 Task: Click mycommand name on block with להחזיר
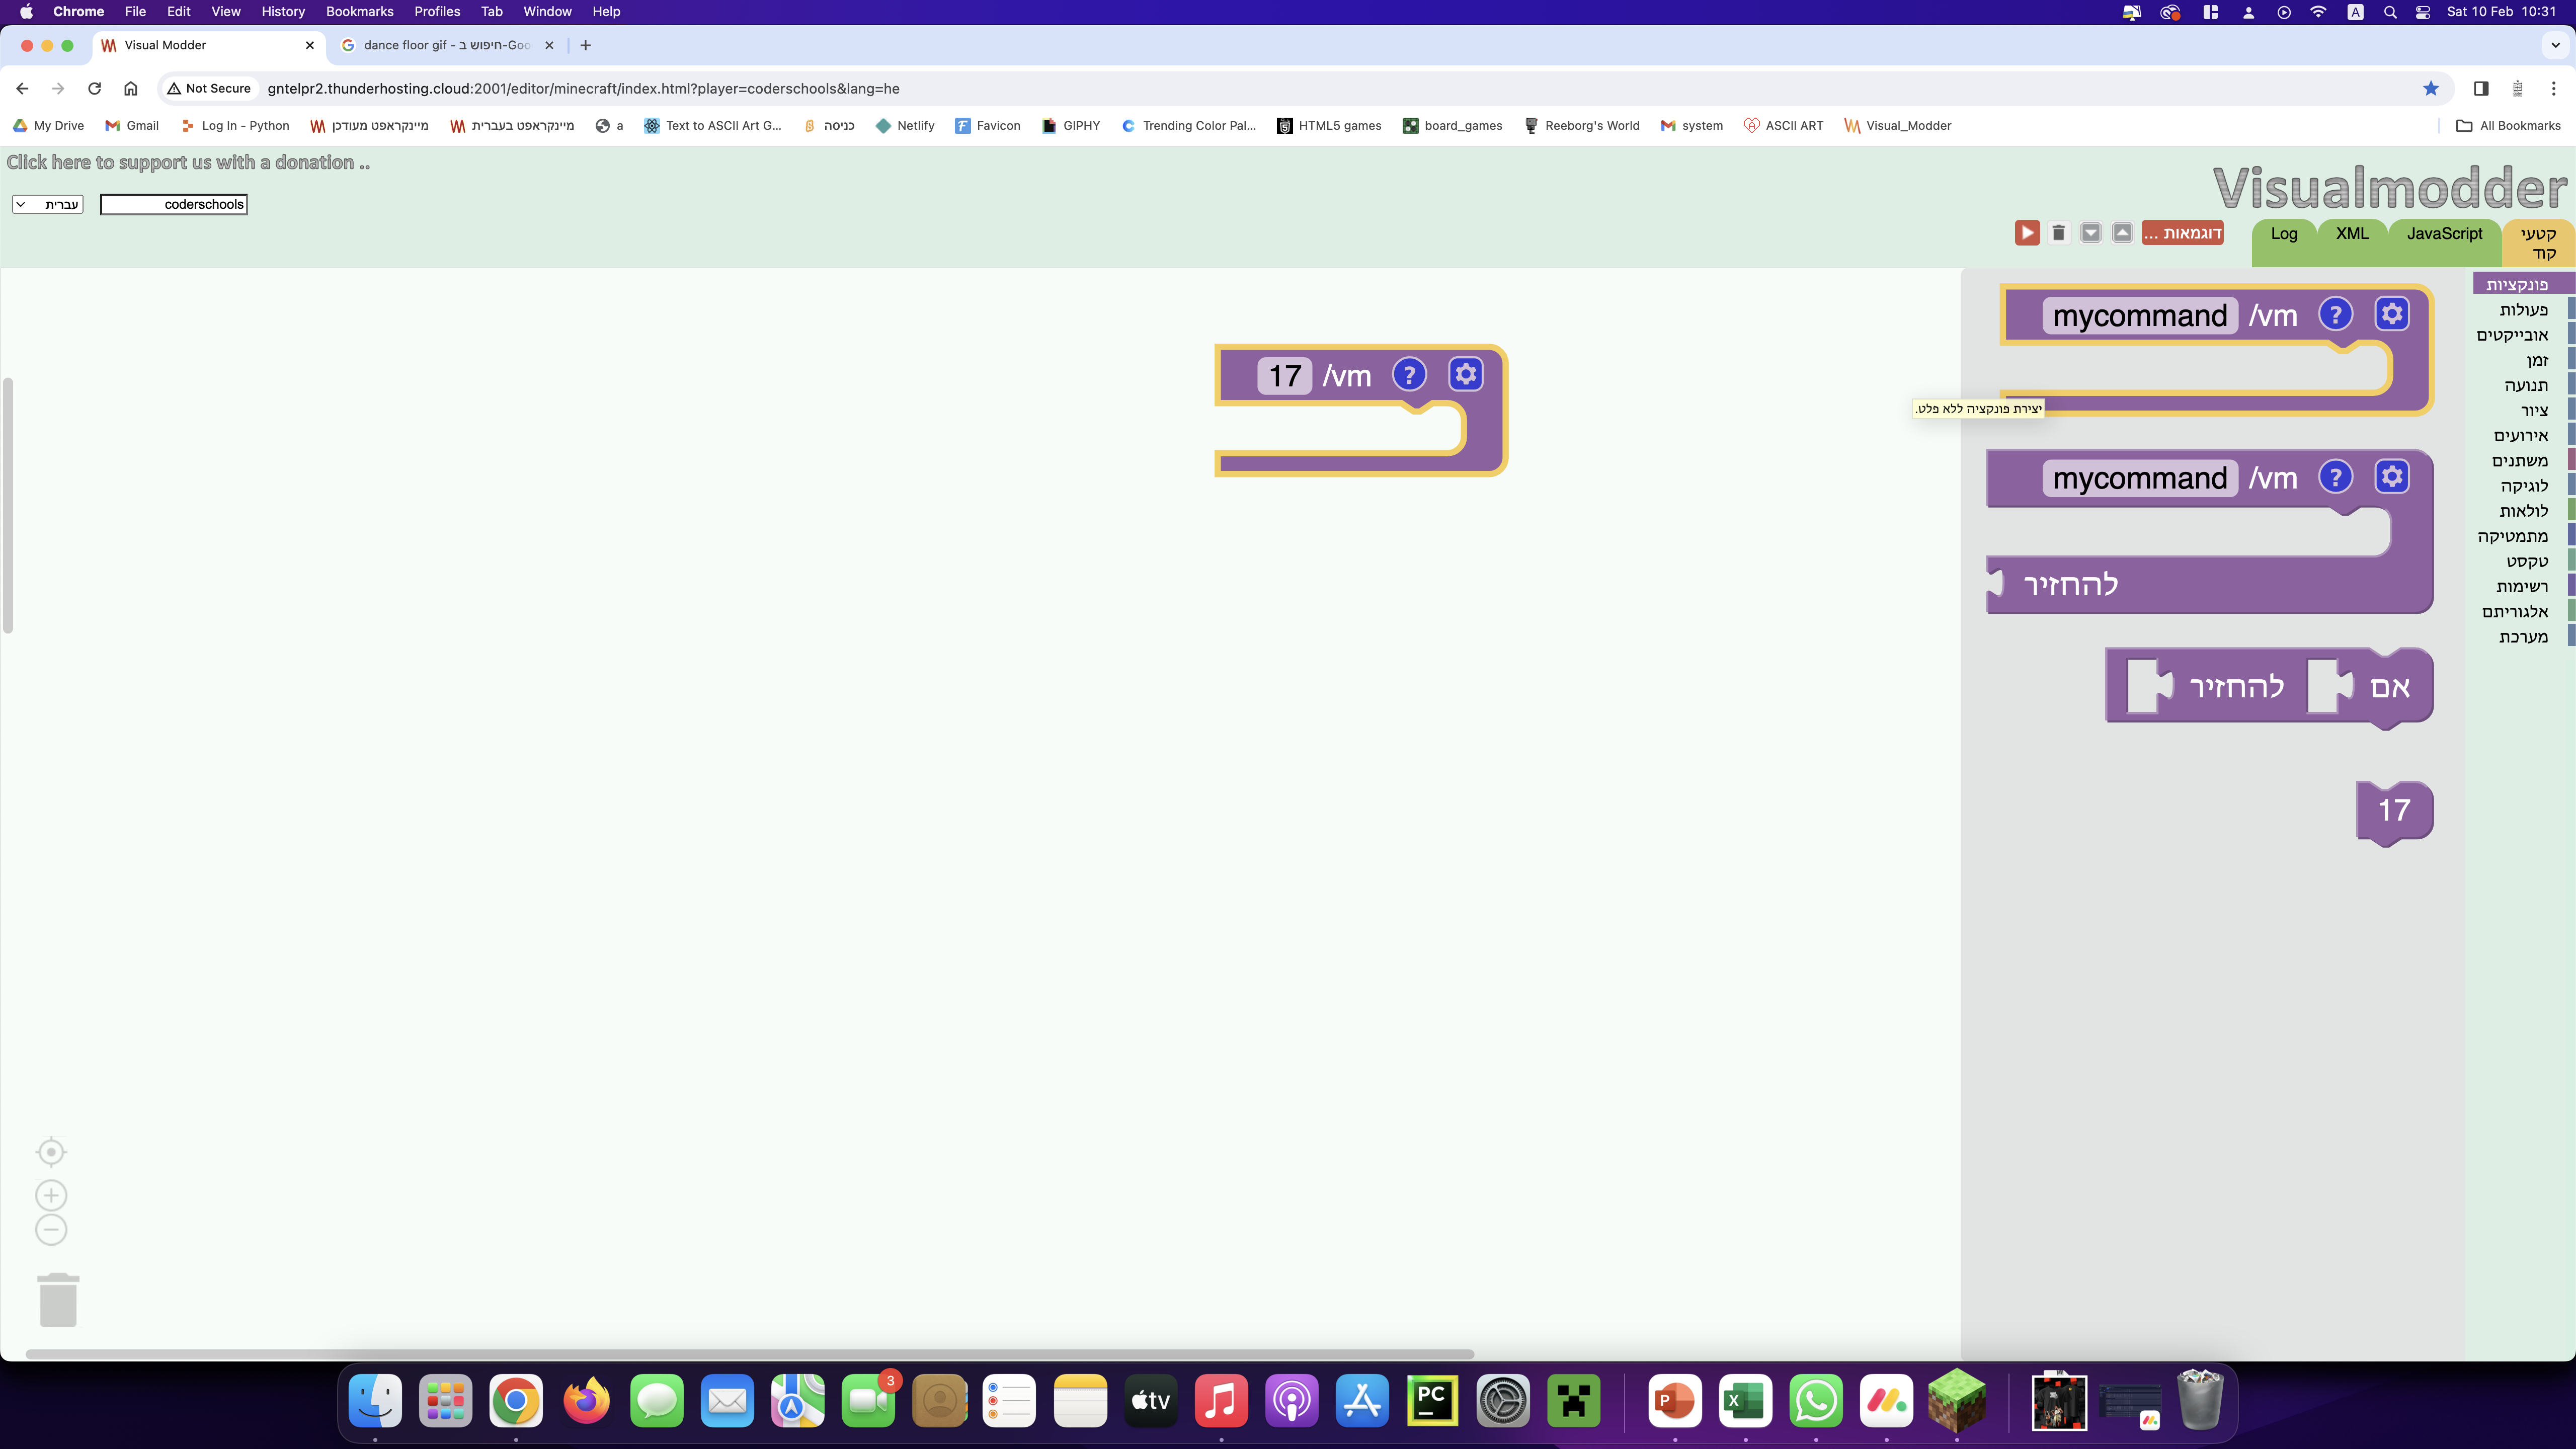click(2140, 479)
